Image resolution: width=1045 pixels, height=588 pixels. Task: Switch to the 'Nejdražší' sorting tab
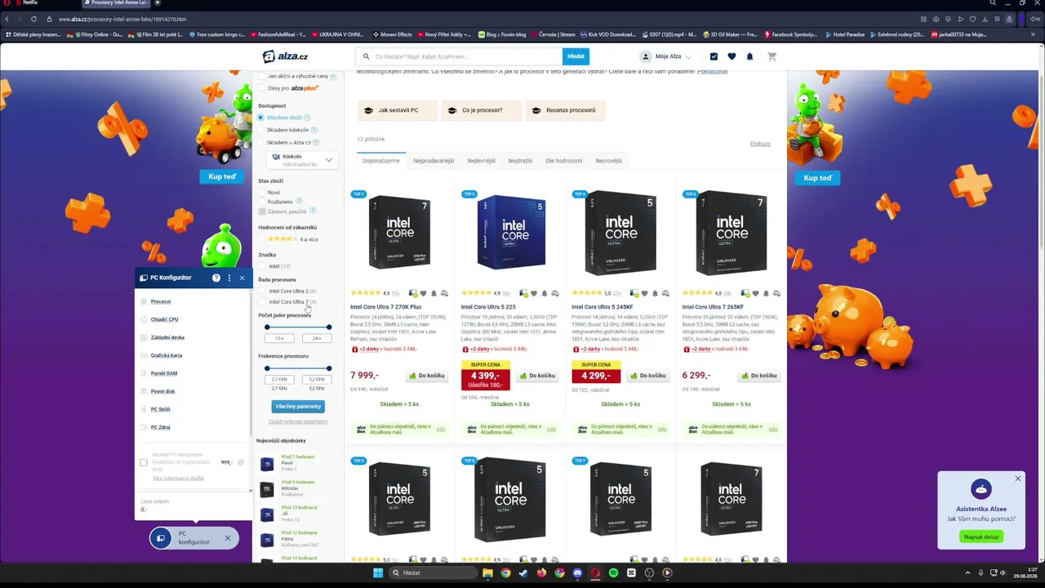point(521,161)
